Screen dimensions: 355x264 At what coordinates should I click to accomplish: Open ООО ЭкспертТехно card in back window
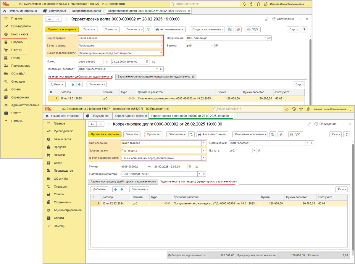pyautogui.click(x=162, y=69)
